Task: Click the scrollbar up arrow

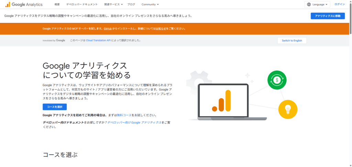Action: tap(350, 1)
